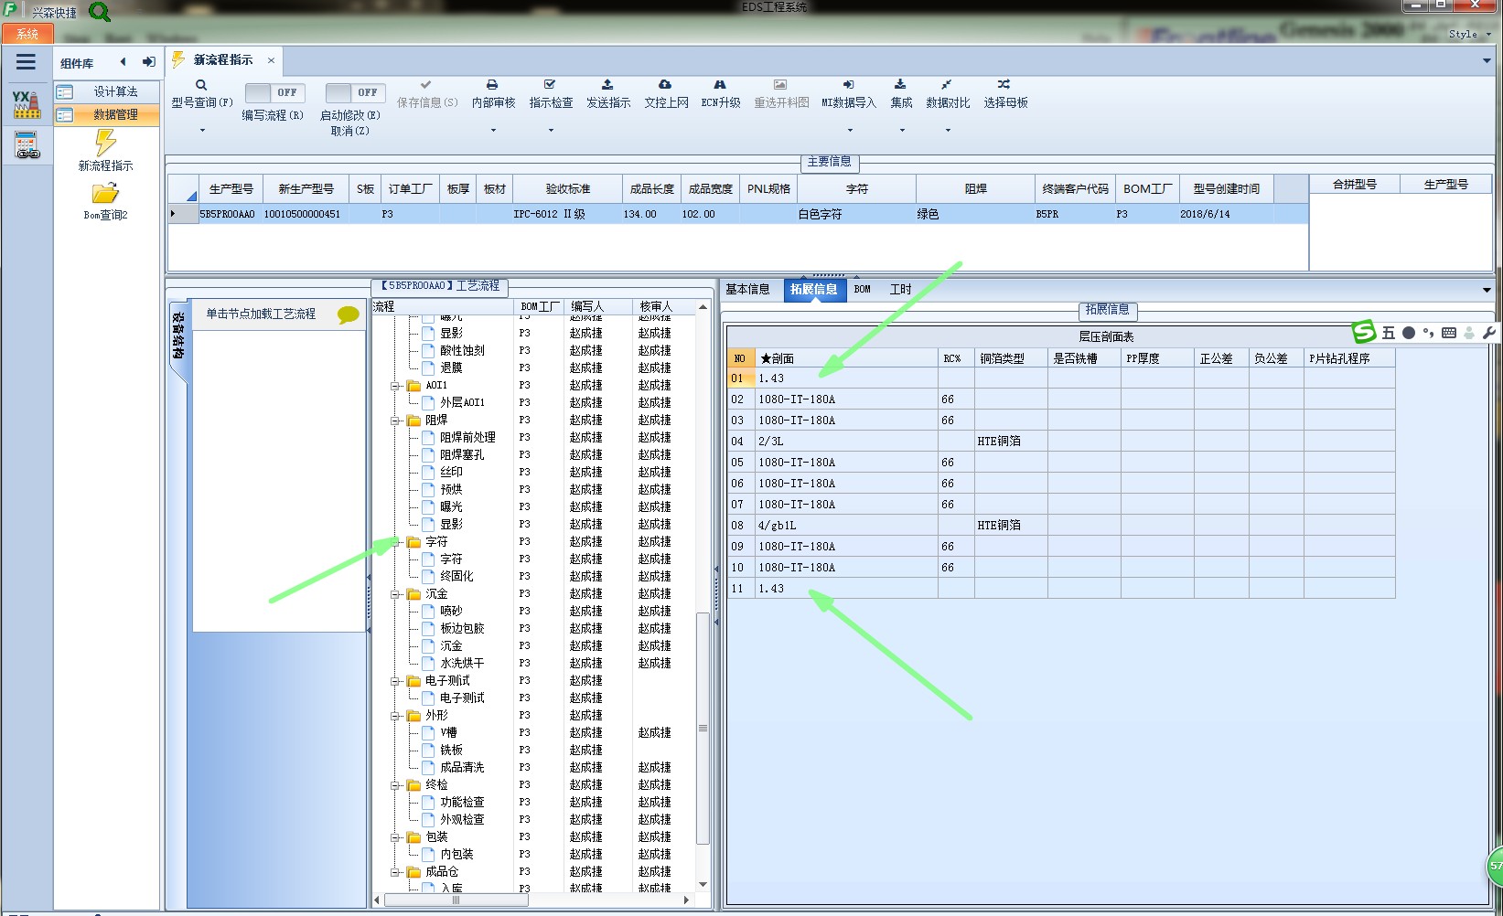The image size is (1503, 916).
Task: Switch to the 工时 tab
Action: point(900,289)
